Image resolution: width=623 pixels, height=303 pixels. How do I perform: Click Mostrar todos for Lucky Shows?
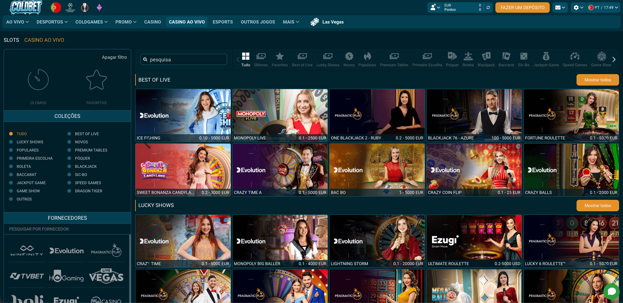click(598, 205)
